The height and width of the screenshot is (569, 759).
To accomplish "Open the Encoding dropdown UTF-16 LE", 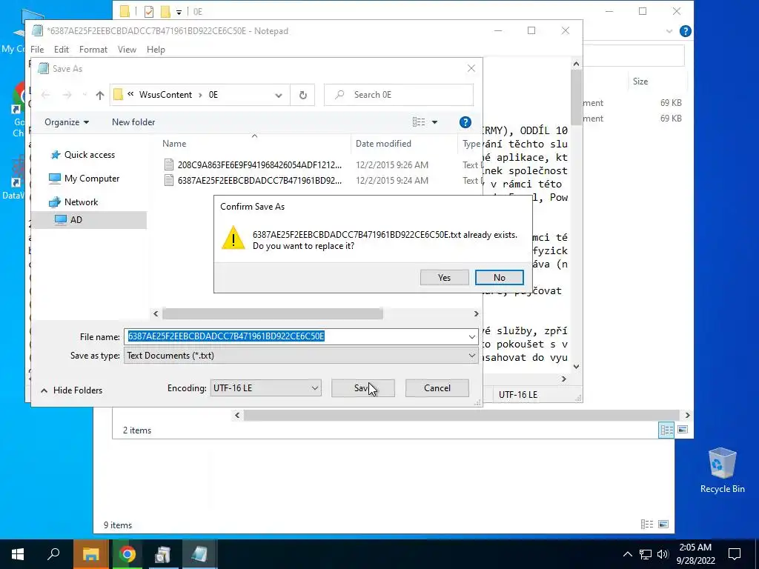I will [266, 388].
